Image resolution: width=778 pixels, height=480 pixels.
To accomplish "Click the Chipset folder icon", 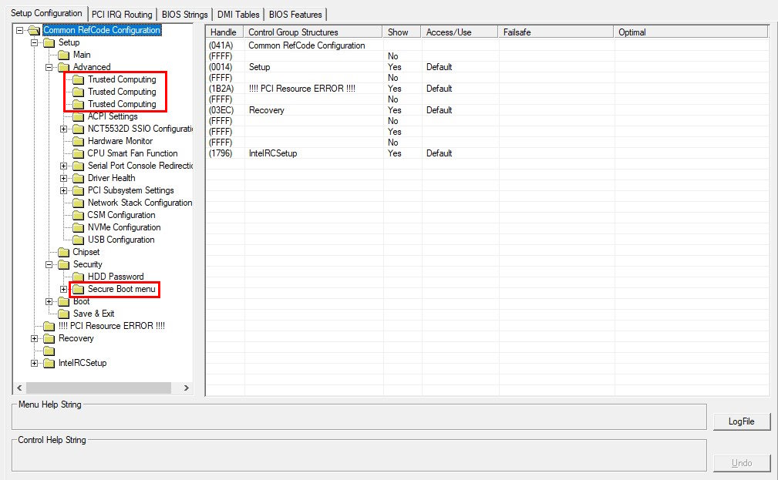I will click(63, 252).
